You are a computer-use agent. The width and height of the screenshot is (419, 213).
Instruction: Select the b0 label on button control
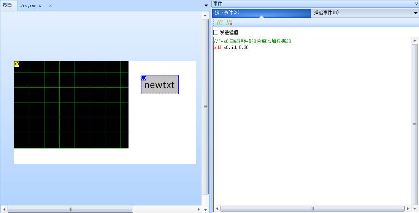click(143, 78)
